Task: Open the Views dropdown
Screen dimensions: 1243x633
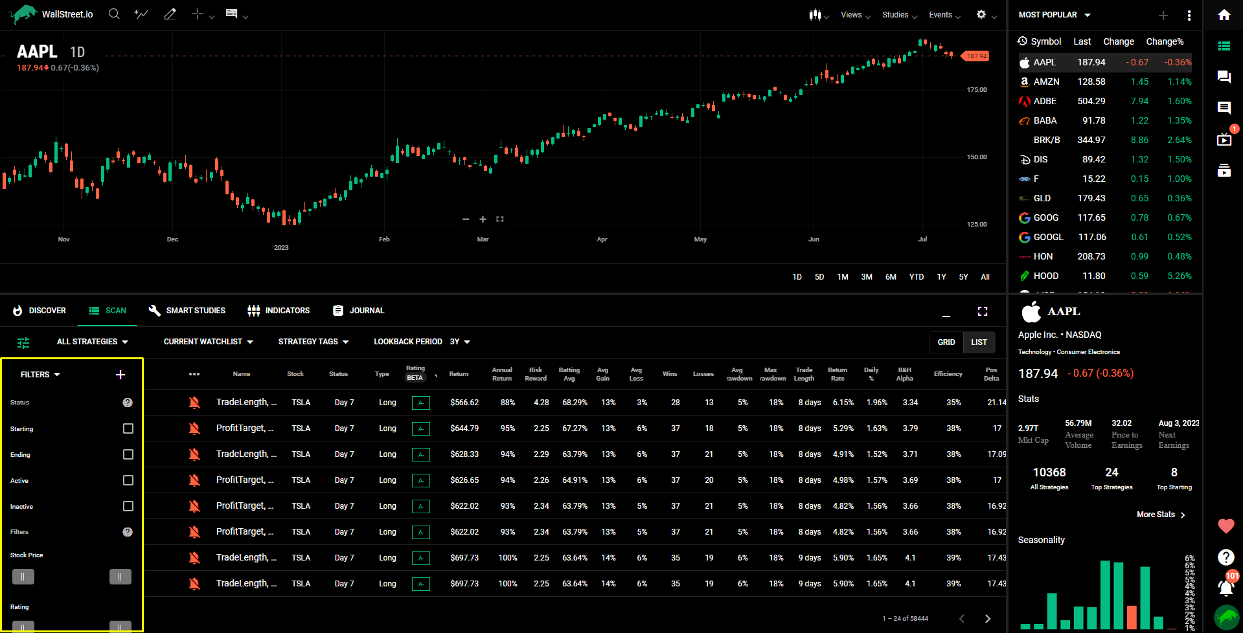Action: click(x=855, y=15)
